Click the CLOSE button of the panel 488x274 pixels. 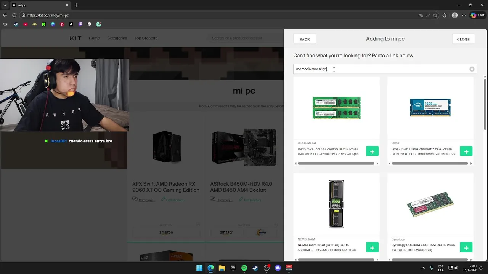tap(463, 39)
